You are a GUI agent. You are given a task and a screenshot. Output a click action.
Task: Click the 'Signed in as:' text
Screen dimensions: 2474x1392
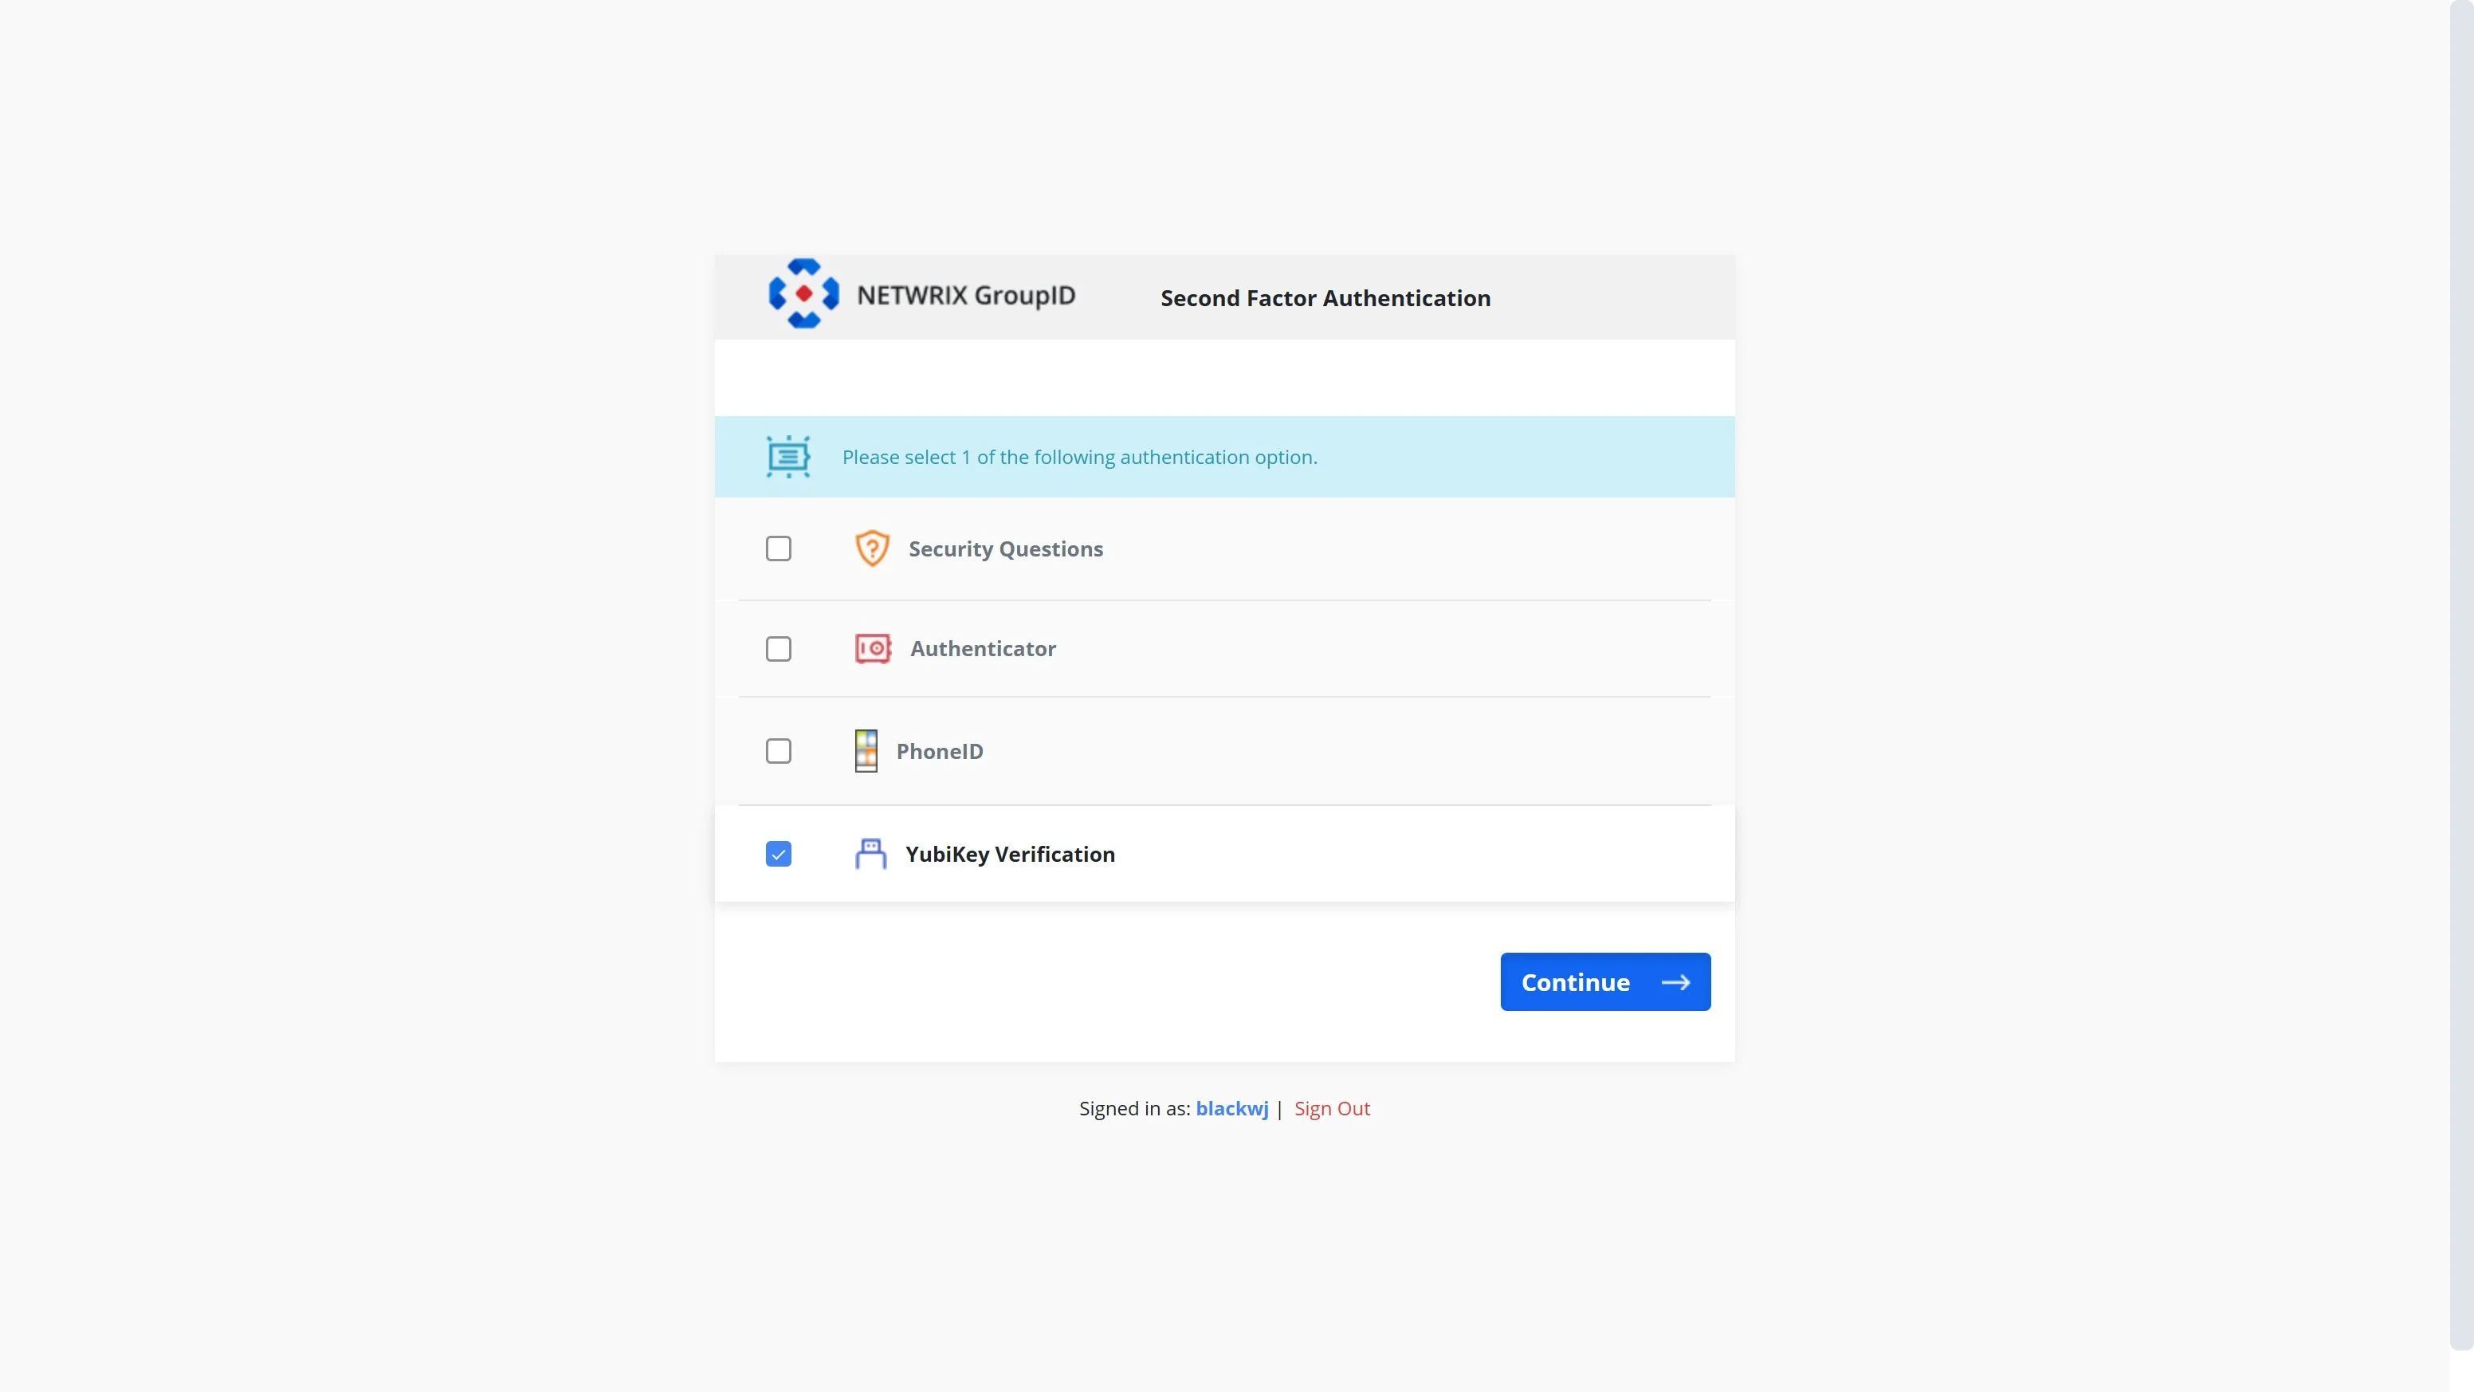1134,1107
